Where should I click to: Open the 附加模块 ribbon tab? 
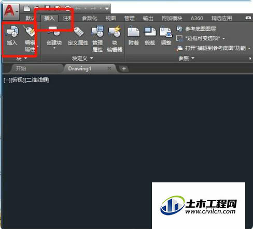click(x=172, y=18)
